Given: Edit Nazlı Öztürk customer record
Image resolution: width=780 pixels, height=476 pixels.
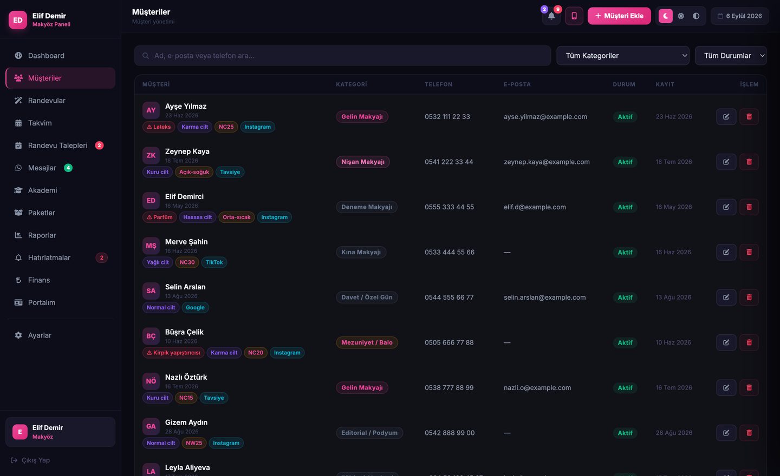Looking at the screenshot, I should tap(726, 388).
